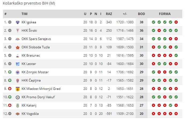Sort the table by the BOD column header
Image resolution: width=185 pixels, height=121 pixels.
tap(141, 14)
